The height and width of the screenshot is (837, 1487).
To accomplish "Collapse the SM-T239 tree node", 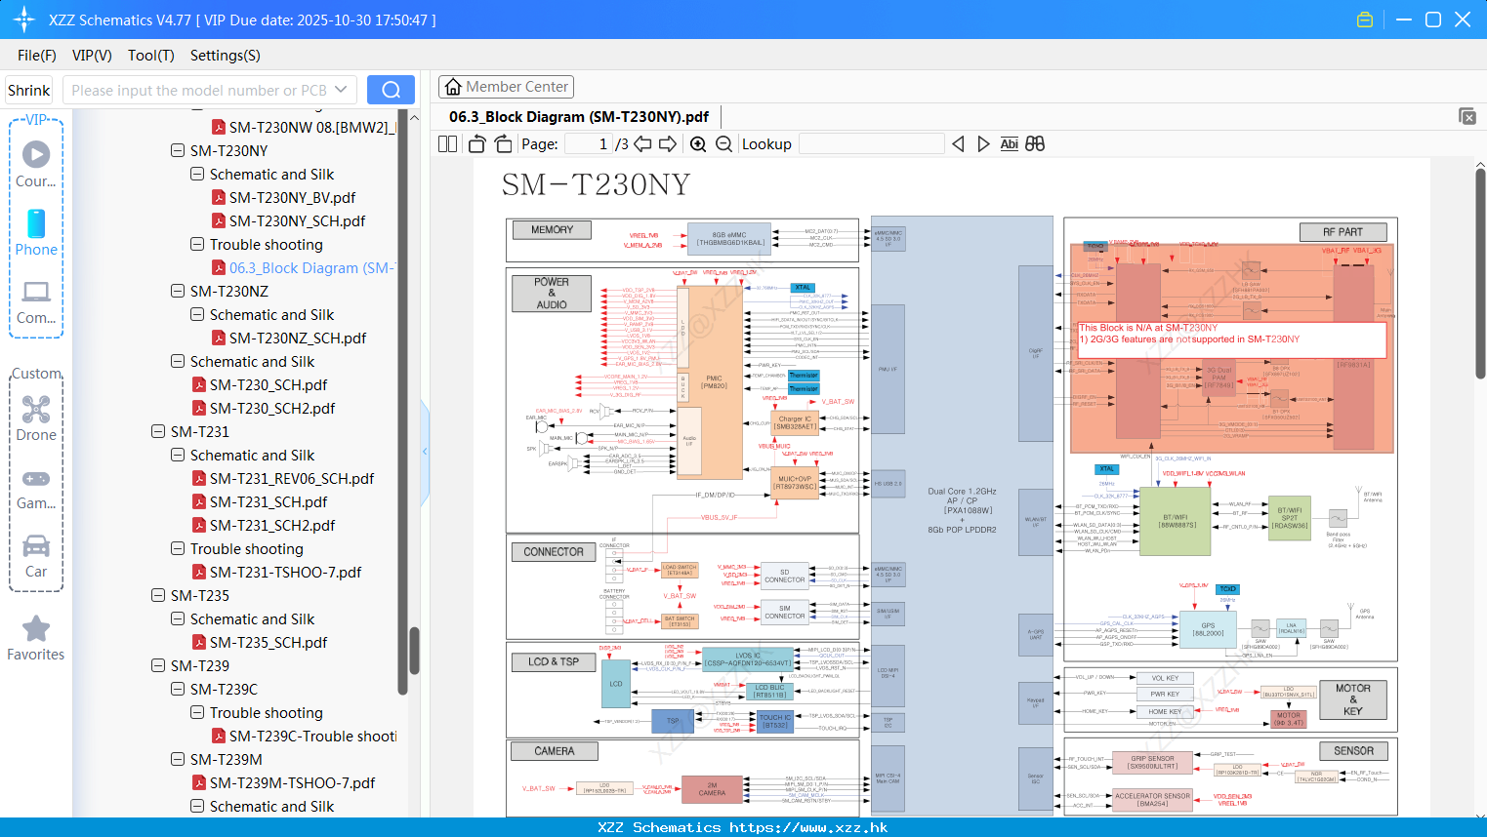I will tap(158, 665).
